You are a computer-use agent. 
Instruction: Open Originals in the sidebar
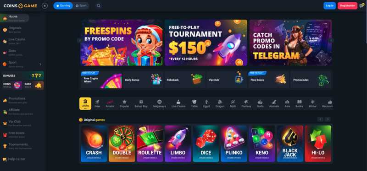click(x=15, y=30)
